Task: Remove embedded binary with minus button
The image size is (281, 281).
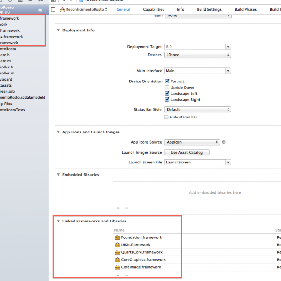Action: click(x=126, y=208)
